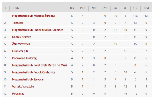Image resolution: width=156 pixels, height=99 pixels.
Task: Open the Tehničar club link
Action: point(18,23)
